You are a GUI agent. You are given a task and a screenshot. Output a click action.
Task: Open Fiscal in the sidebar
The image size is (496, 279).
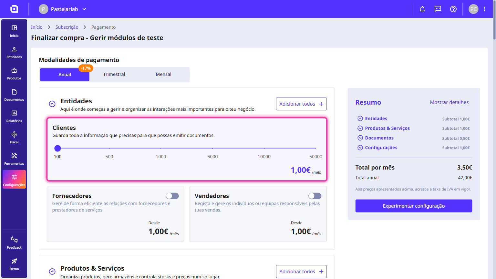coord(14,138)
